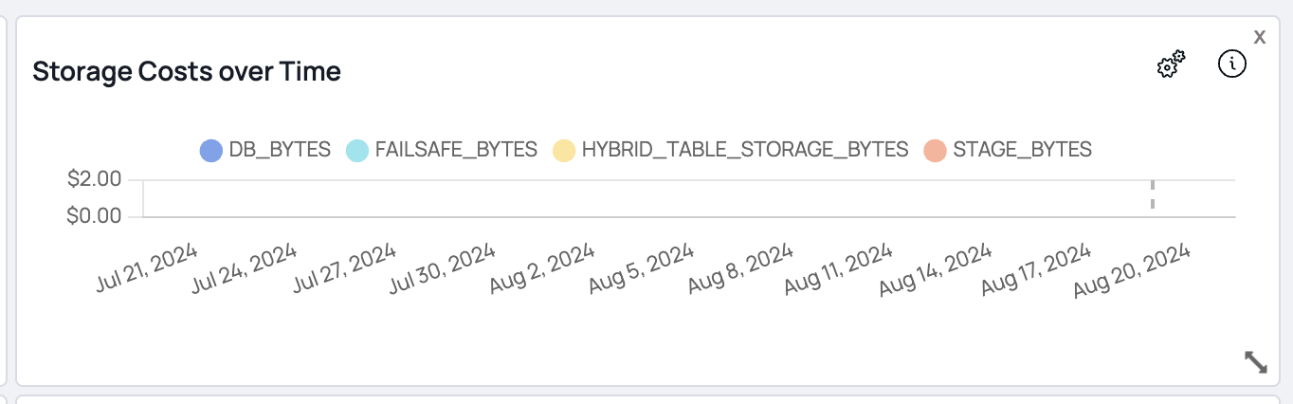Close the Storage Costs widget with X
Screen dimensions: 1293x404
(x=1260, y=37)
